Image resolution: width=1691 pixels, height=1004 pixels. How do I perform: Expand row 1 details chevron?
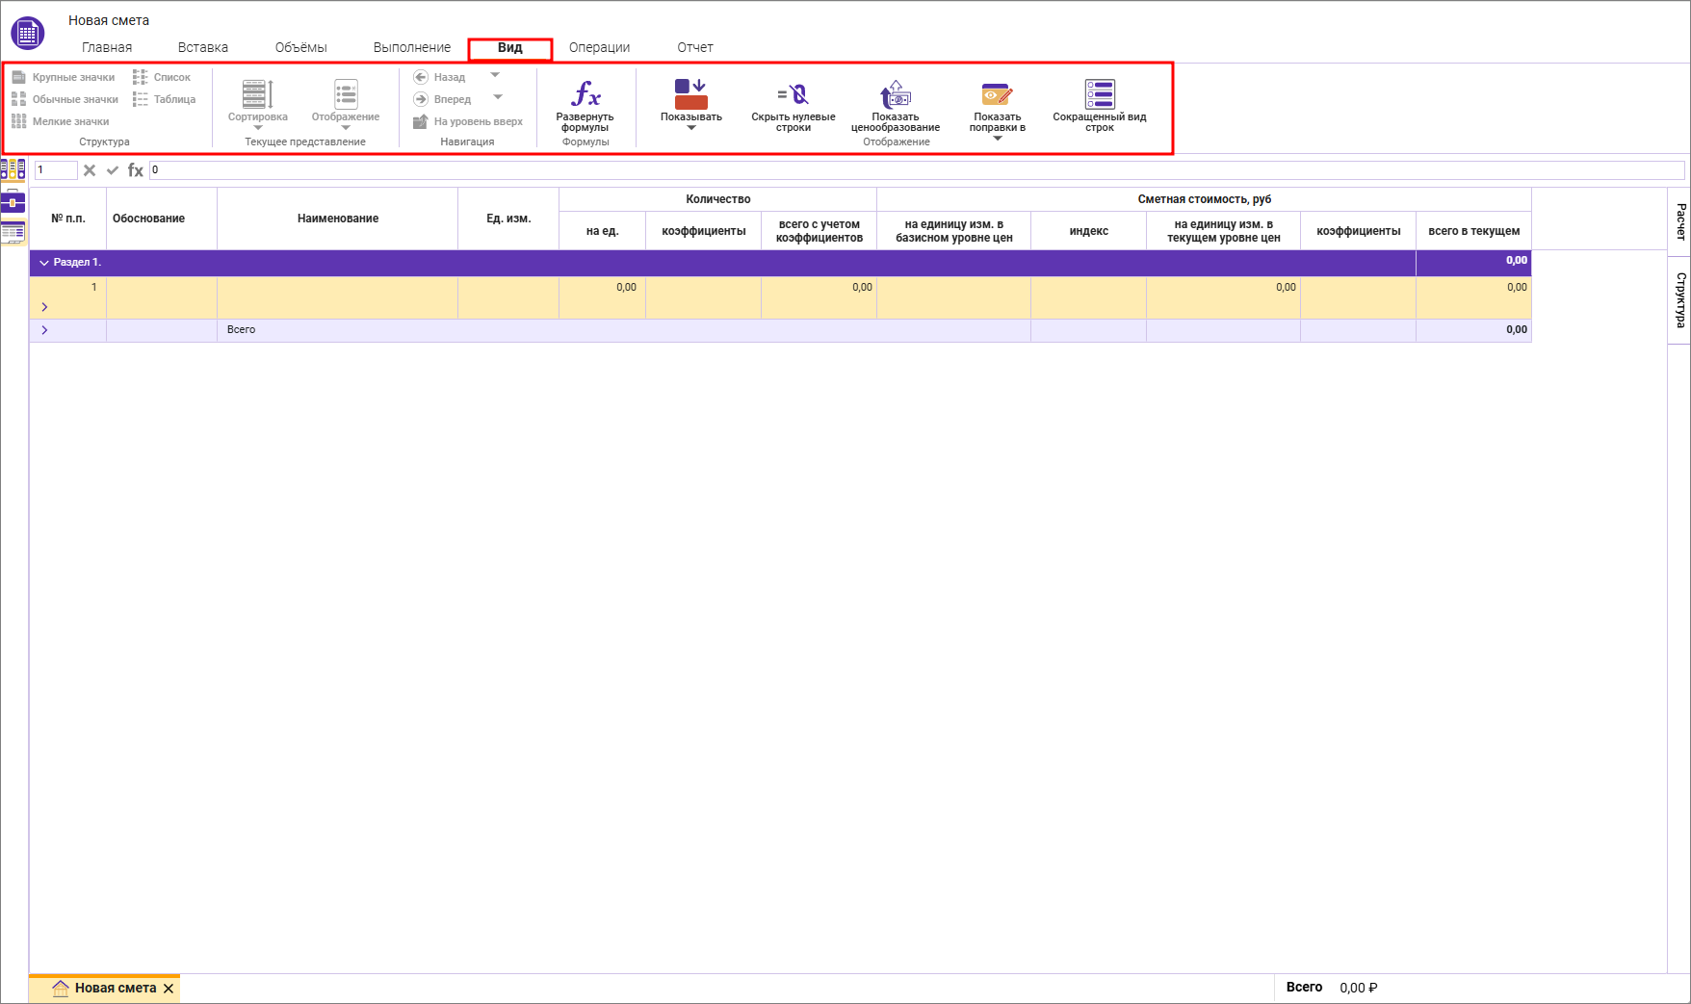(44, 307)
